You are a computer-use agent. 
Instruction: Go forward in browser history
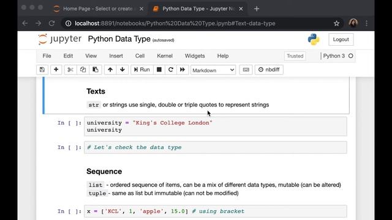[38, 23]
